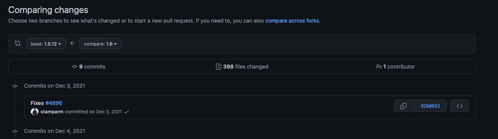The height and width of the screenshot is (139, 498).
Task: Browse repository at this commit via code icon
Action: [460, 106]
